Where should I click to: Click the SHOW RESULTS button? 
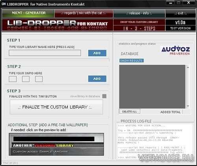click(131, 61)
